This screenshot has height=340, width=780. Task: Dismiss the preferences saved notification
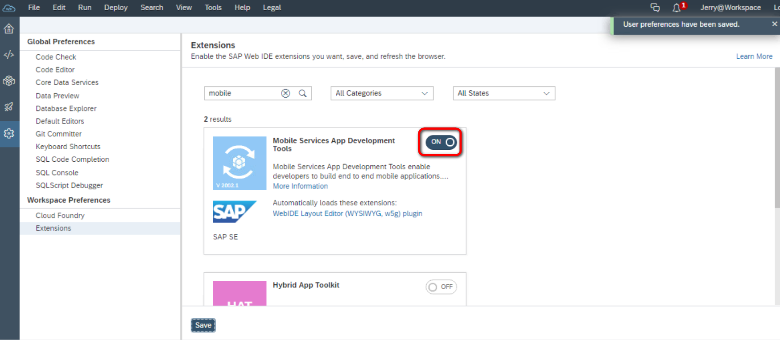pyautogui.click(x=774, y=24)
